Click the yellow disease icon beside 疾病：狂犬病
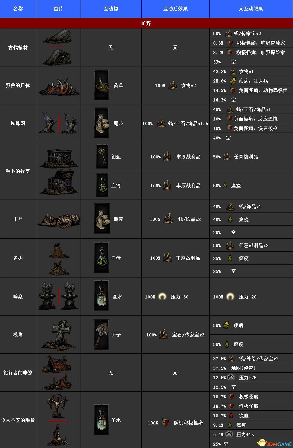The height and width of the screenshot is (448, 293). (233, 81)
